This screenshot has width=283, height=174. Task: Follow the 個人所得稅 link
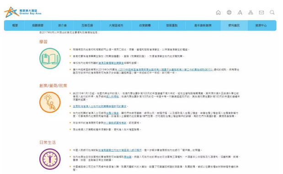112,97
